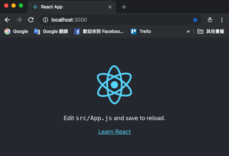Expand hidden bookmarks chevron

tap(188, 31)
